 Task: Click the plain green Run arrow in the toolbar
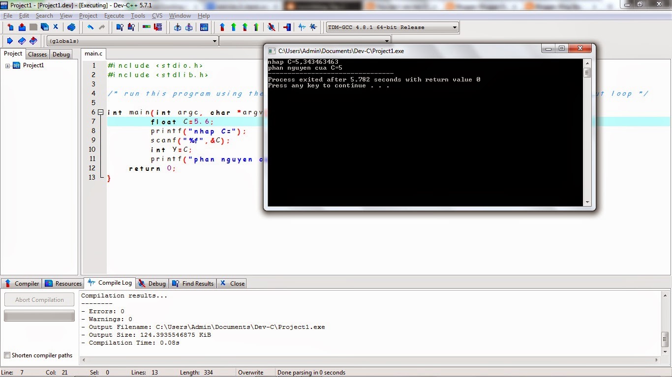[234, 27]
